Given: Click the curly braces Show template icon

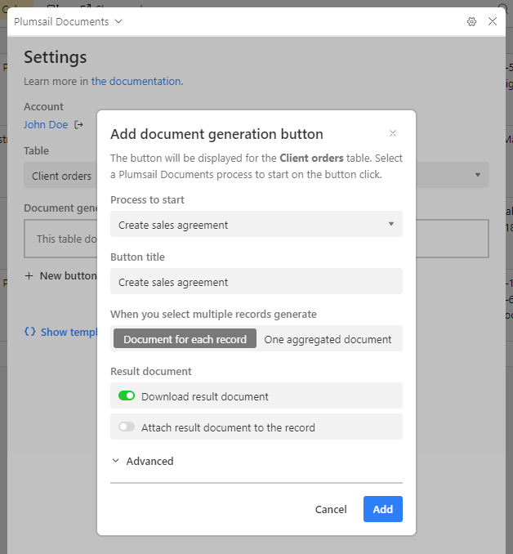Looking at the screenshot, I should (x=30, y=332).
